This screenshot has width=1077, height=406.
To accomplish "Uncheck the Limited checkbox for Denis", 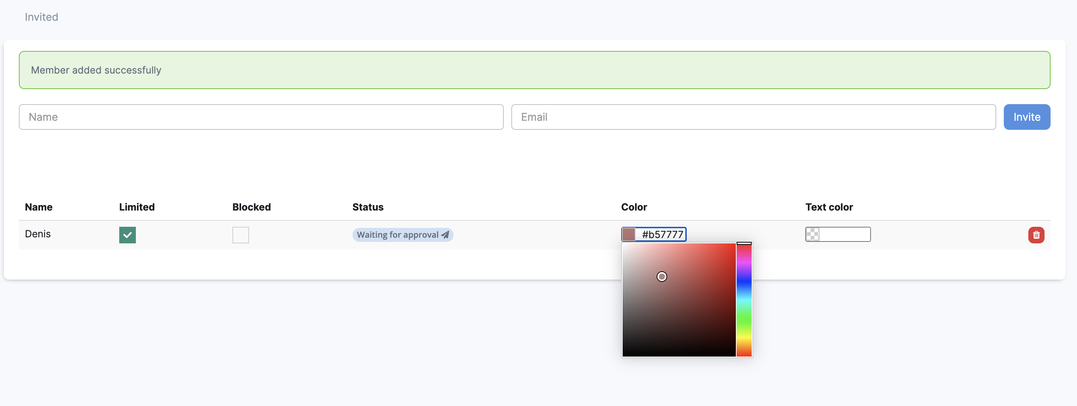I will (x=128, y=235).
